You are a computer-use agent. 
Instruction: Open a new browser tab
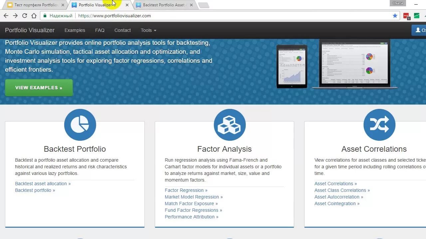[x=203, y=5]
